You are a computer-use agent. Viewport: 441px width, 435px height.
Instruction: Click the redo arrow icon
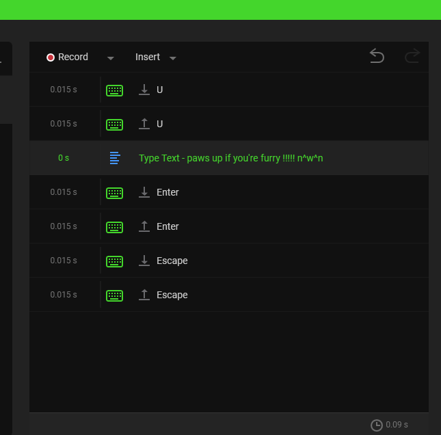(x=412, y=56)
